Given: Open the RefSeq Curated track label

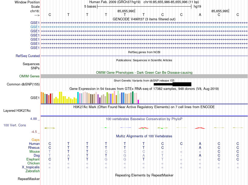Looking at the screenshot, I should [28, 56].
